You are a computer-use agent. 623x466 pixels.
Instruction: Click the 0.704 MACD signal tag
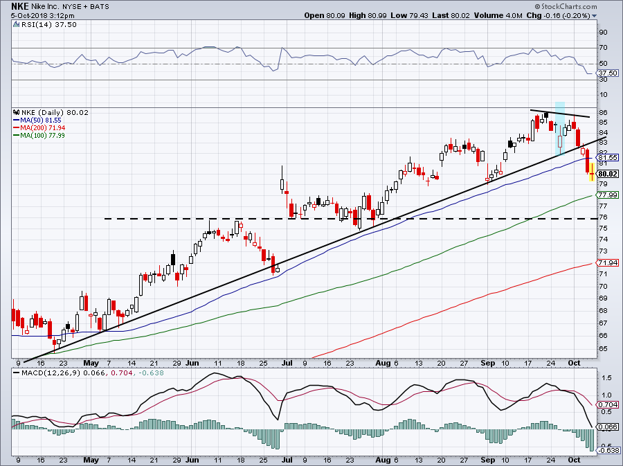click(608, 405)
